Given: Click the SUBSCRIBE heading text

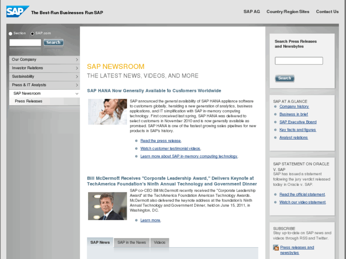Looking at the screenshot, I should coord(284,229).
